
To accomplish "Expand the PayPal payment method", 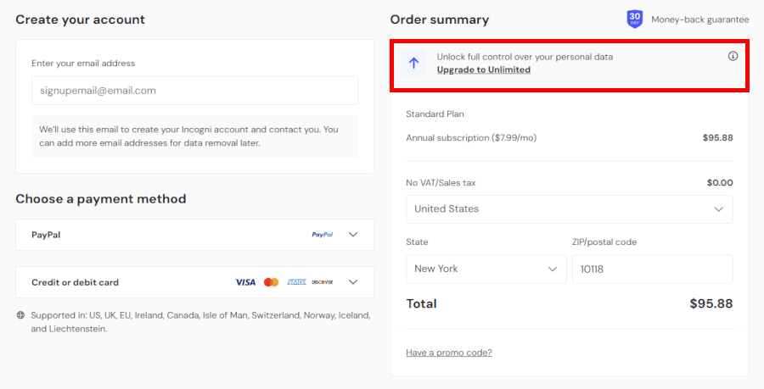I will coord(354,235).
